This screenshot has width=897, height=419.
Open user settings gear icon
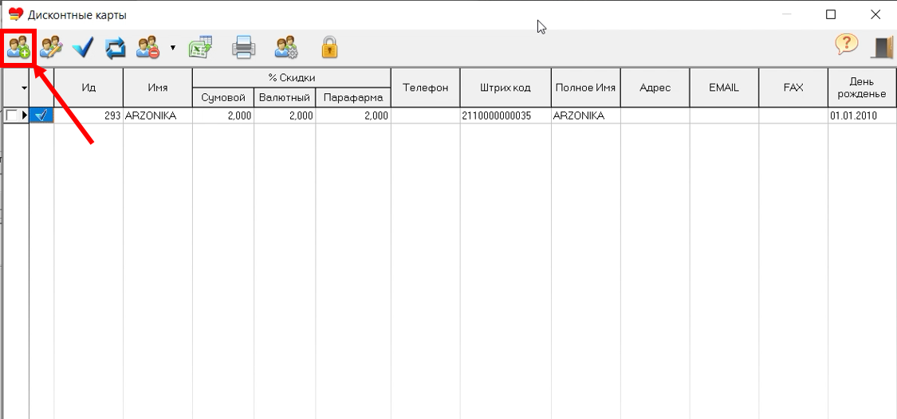click(286, 48)
